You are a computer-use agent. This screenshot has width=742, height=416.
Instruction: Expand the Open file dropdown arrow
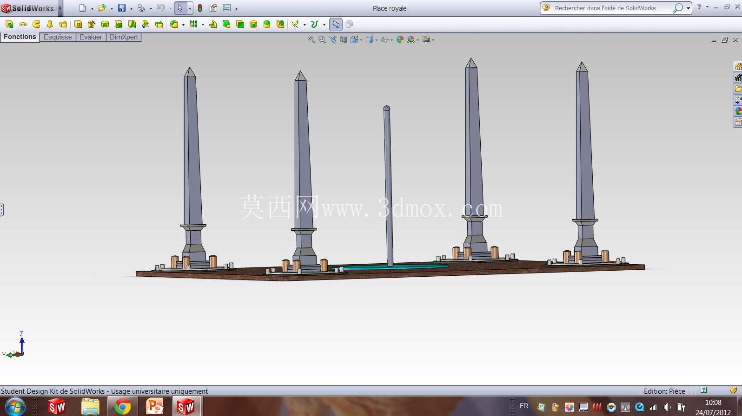tap(112, 8)
